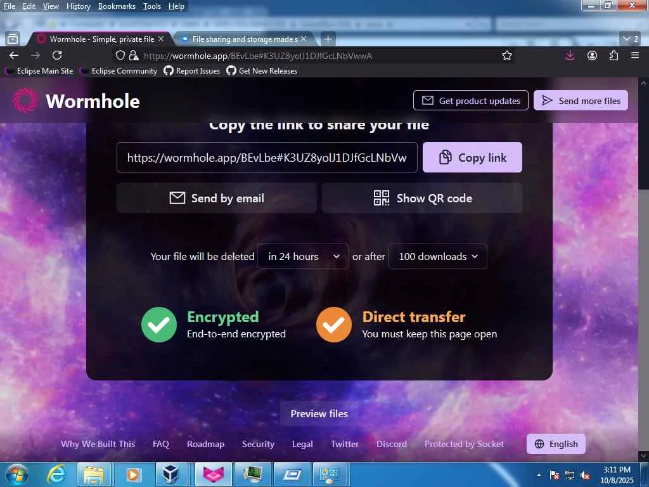Click the Copy link button
The image size is (649, 487).
[472, 157]
